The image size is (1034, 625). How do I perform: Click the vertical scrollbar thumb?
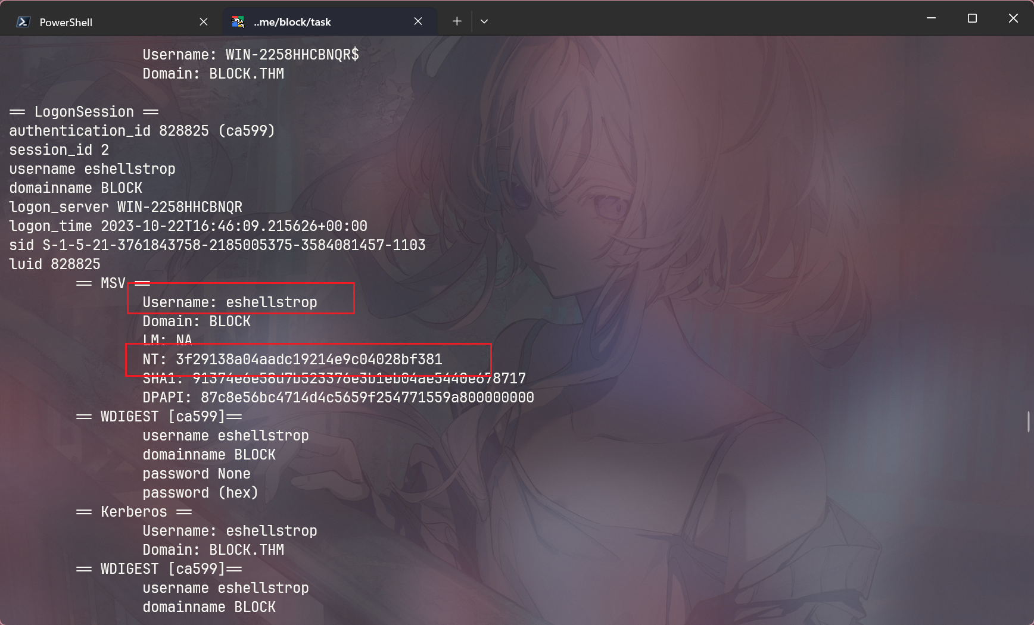click(1028, 421)
